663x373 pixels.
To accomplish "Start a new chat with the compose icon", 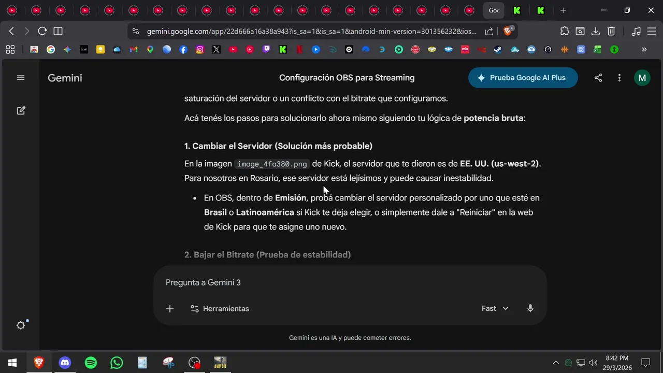I will click(21, 110).
